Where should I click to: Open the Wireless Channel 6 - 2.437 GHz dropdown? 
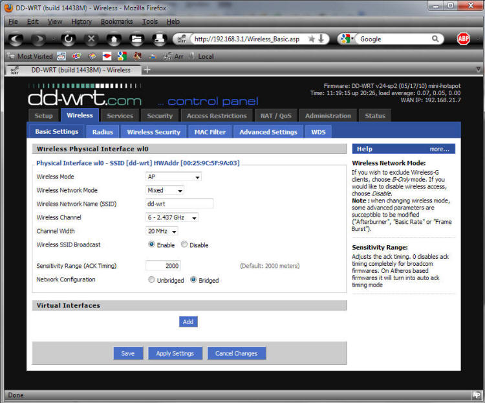(x=172, y=217)
